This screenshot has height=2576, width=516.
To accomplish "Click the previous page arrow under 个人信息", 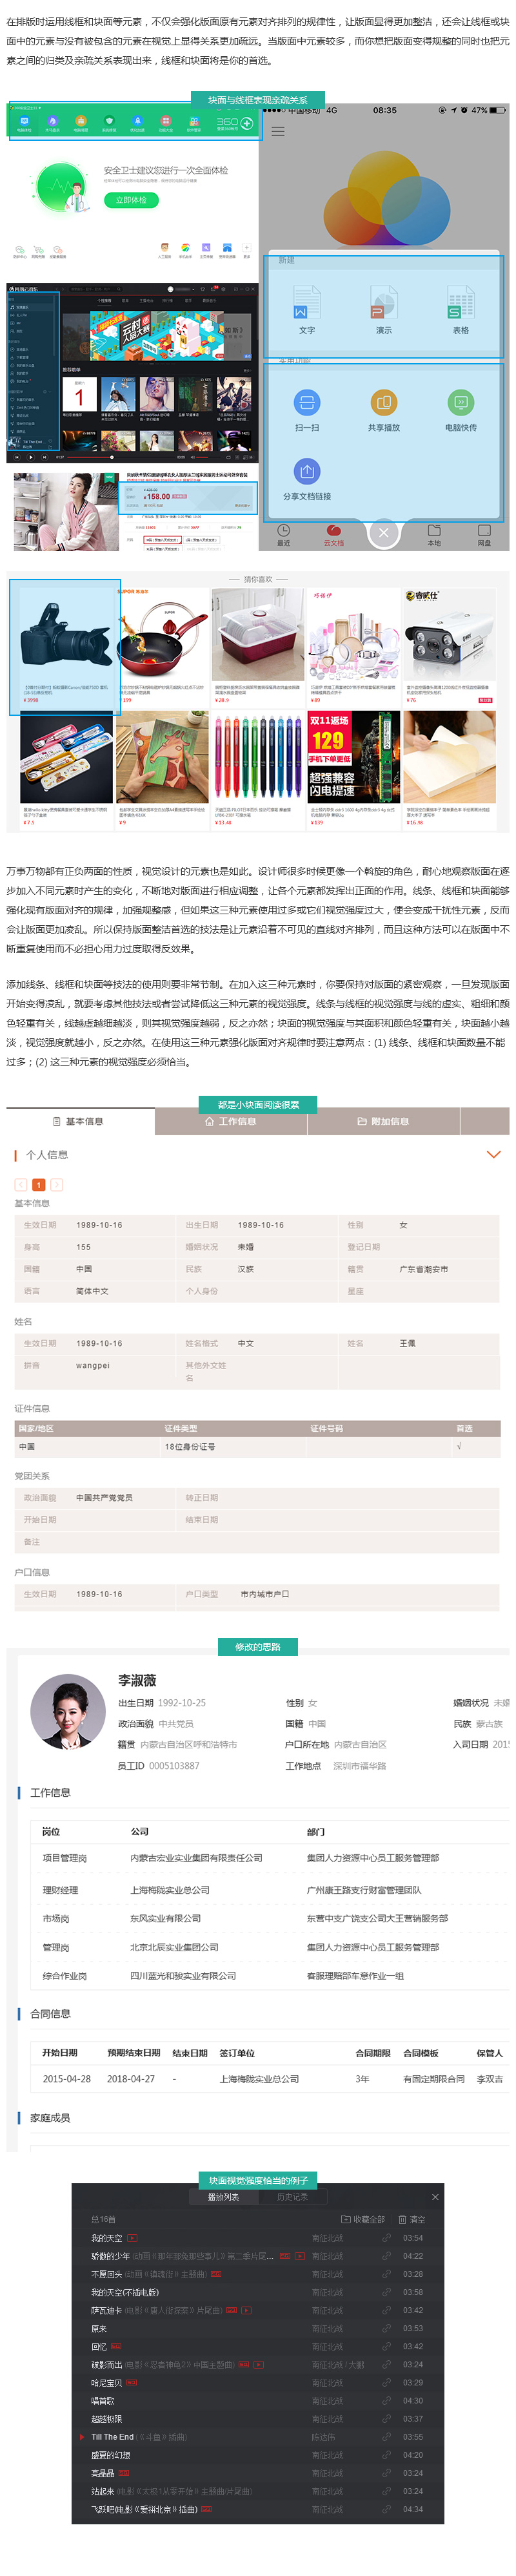I will pyautogui.click(x=21, y=1184).
